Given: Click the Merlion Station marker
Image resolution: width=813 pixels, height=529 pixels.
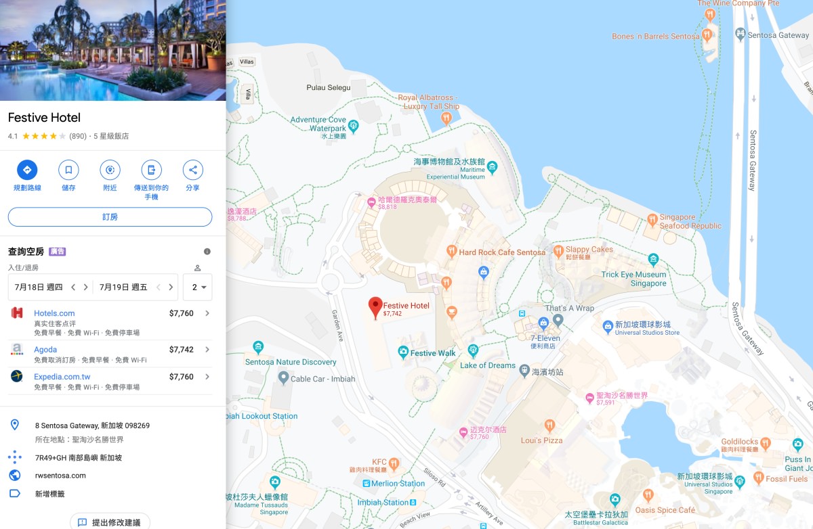Looking at the screenshot, I should point(367,484).
